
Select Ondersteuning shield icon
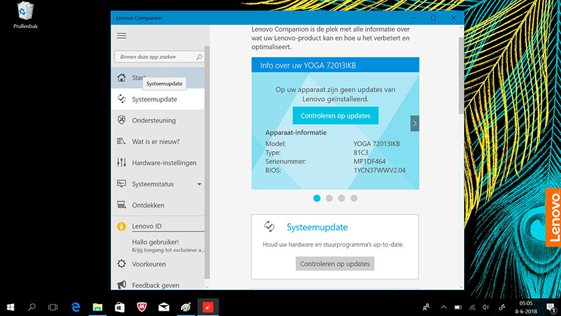[x=122, y=120]
